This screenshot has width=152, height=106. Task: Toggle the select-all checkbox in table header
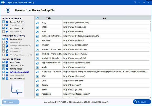(37, 18)
